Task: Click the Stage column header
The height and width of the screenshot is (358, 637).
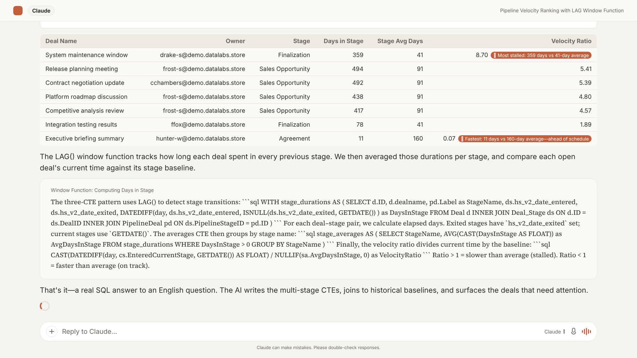Action: (x=301, y=41)
